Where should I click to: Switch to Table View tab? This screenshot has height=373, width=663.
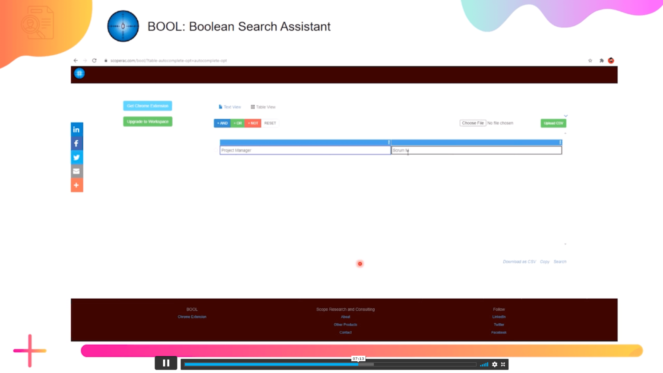263,107
